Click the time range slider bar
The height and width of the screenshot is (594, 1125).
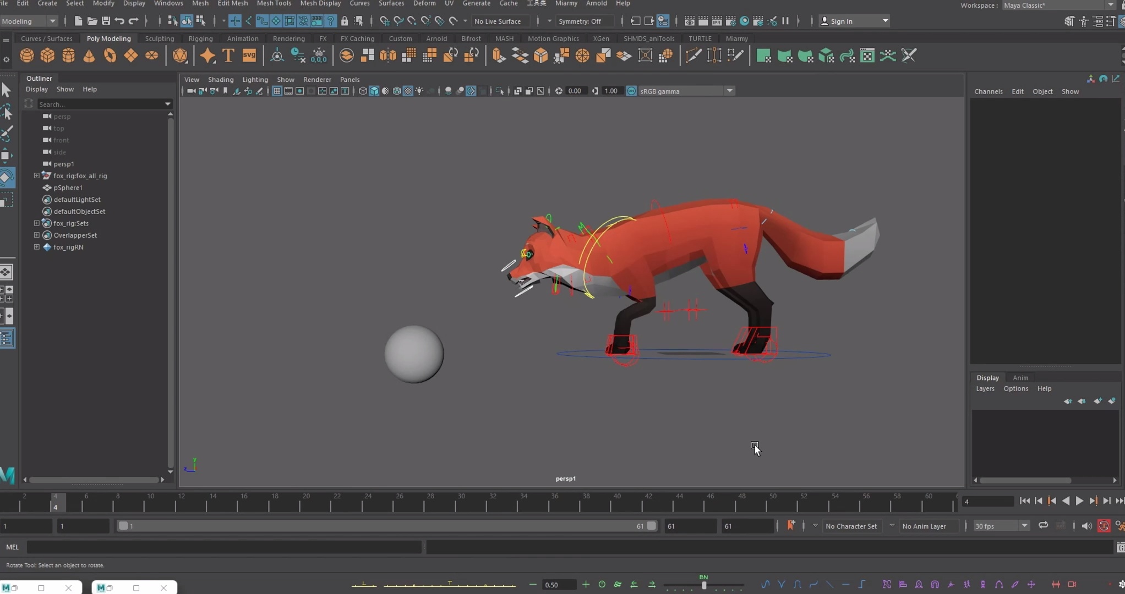click(x=385, y=526)
